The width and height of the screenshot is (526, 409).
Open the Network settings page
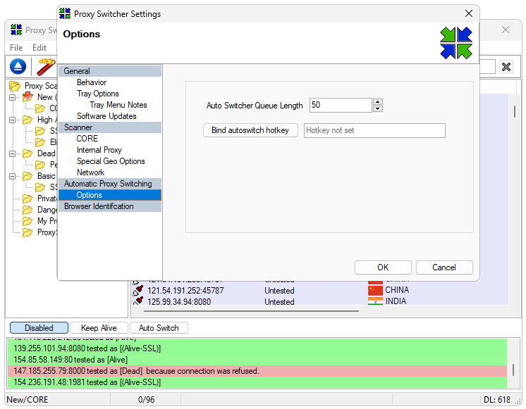(90, 172)
